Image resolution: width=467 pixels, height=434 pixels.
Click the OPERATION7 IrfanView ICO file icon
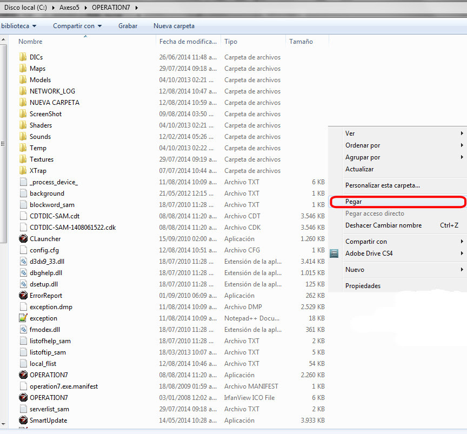23,397
